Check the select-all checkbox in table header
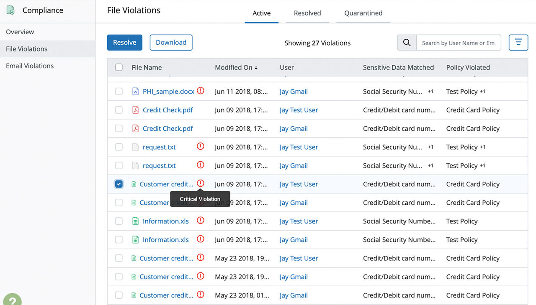Viewport: 536px width, 305px height. click(x=119, y=67)
